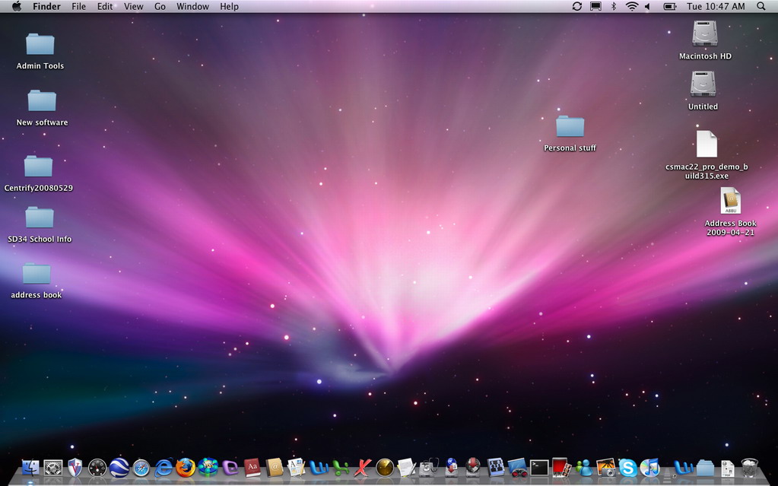Click the volume speaker menu icon
The image size is (778, 486).
pyautogui.click(x=647, y=6)
